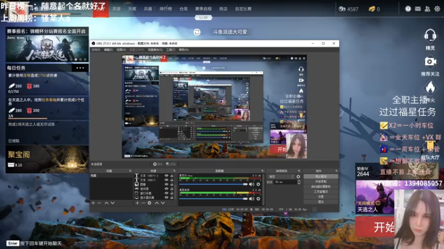Switch to the 排行榜 game tab
Screen dimensions: 444x249
coord(165,9)
